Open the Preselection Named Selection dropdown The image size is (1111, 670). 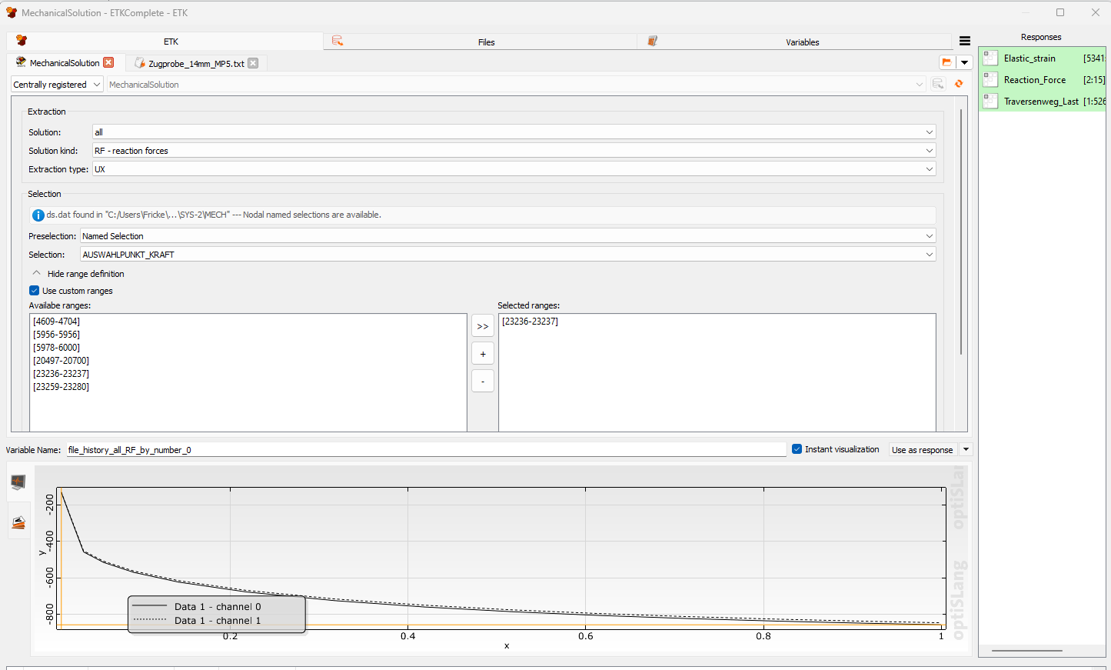(x=508, y=236)
